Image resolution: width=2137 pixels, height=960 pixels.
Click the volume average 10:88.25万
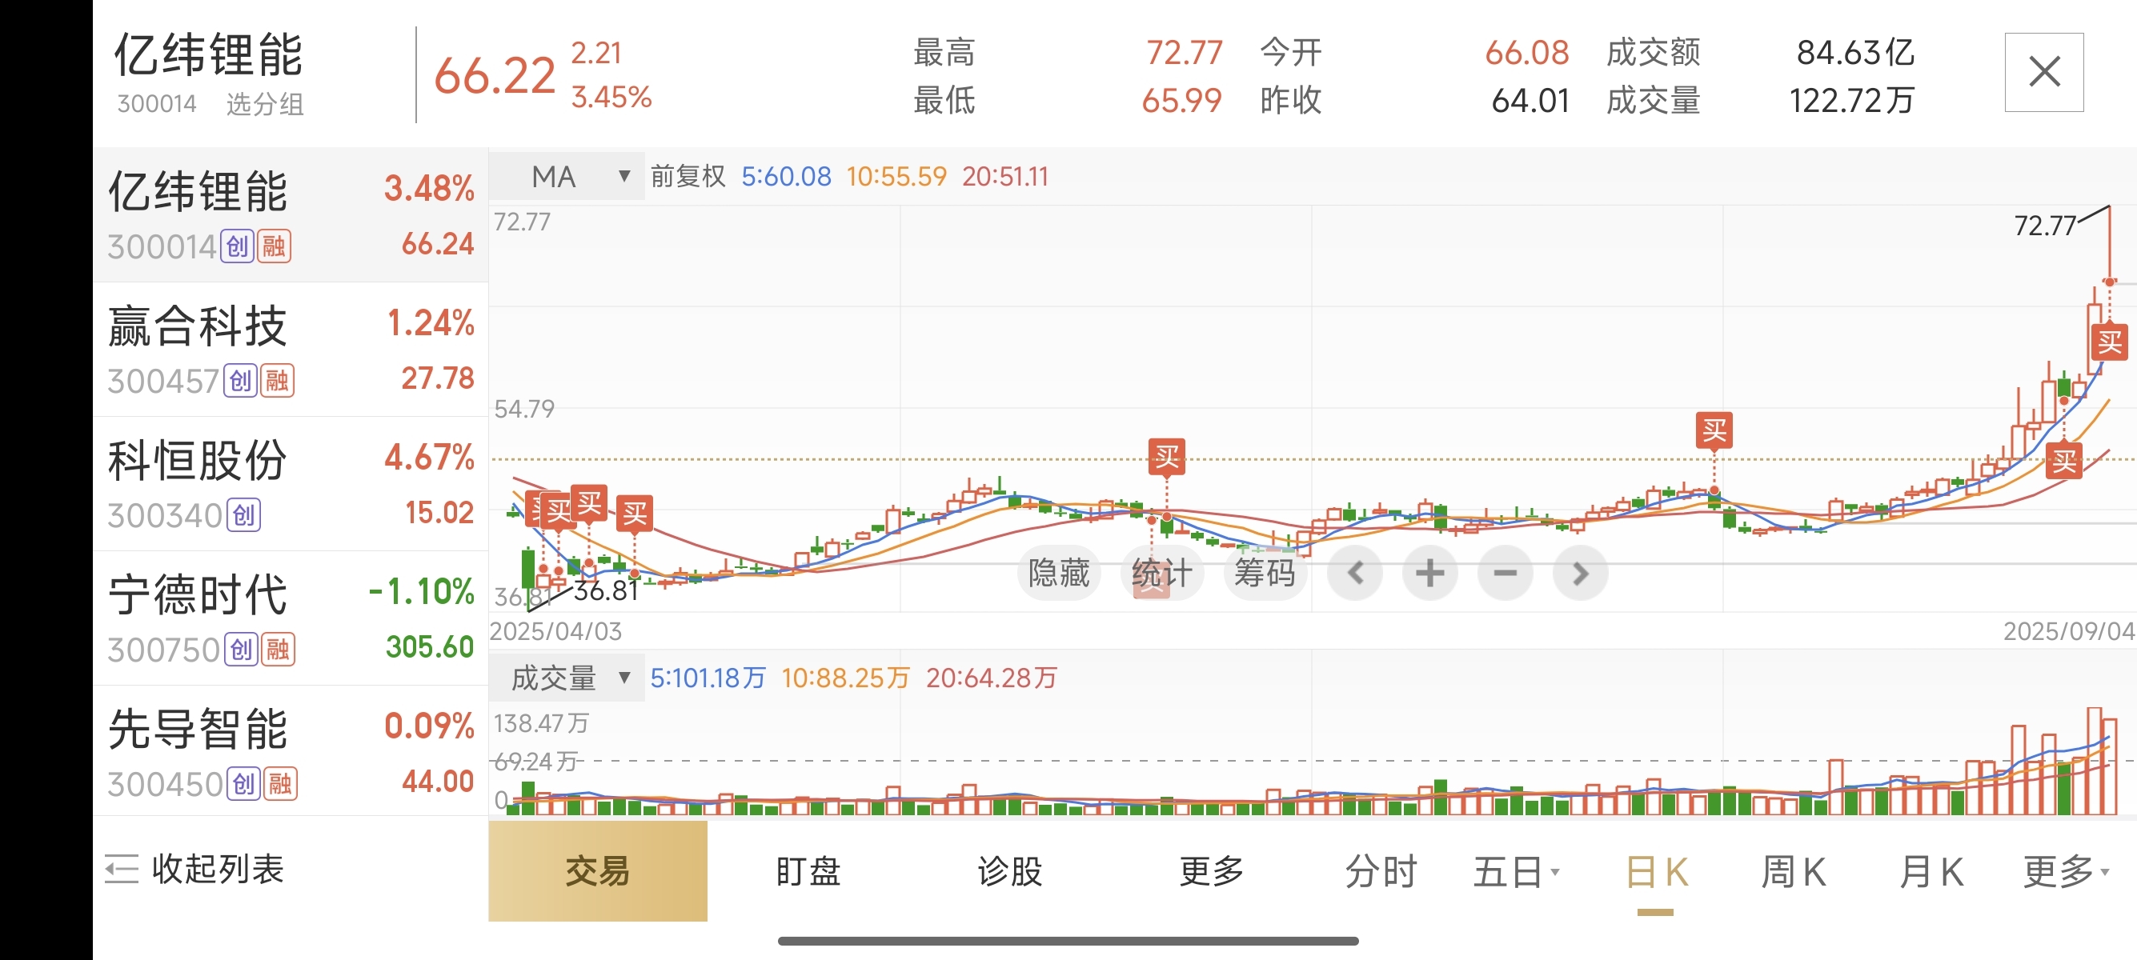click(845, 678)
